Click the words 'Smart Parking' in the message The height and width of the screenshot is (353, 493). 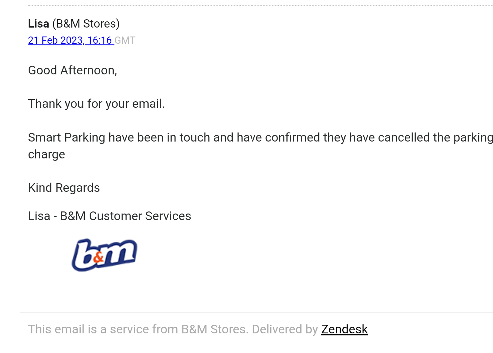pyautogui.click(x=67, y=137)
